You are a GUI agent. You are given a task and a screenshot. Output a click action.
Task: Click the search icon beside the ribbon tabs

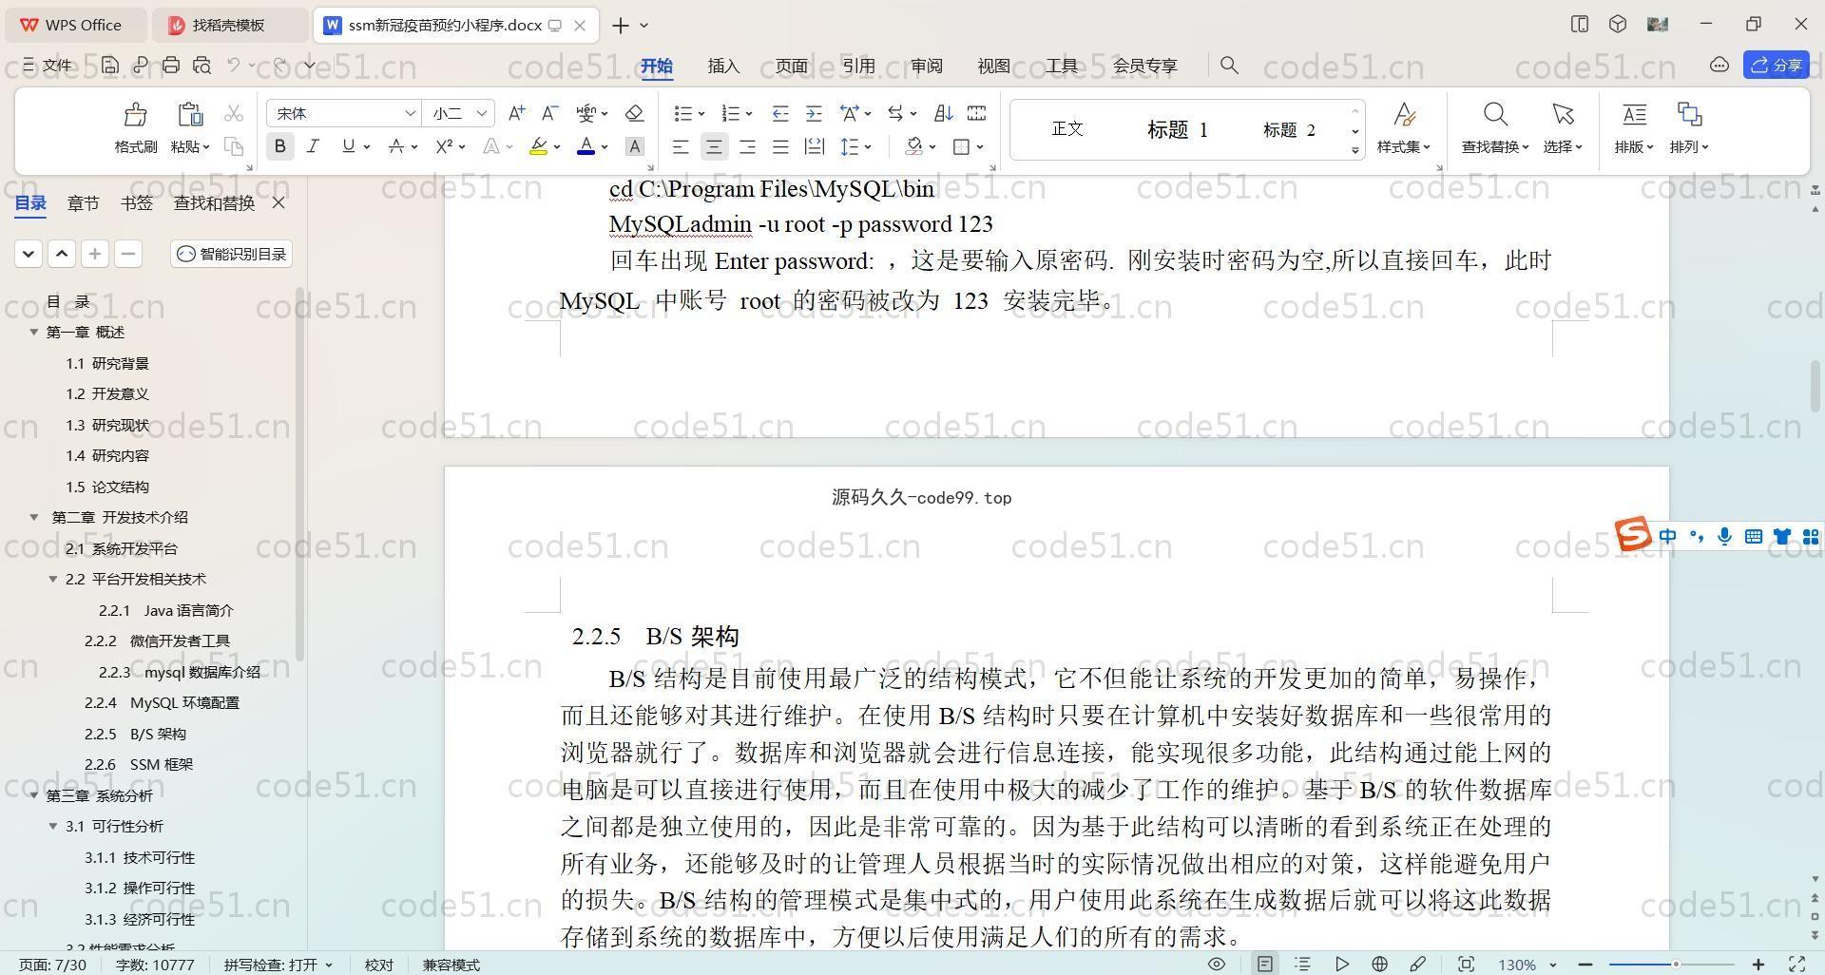click(x=1229, y=65)
